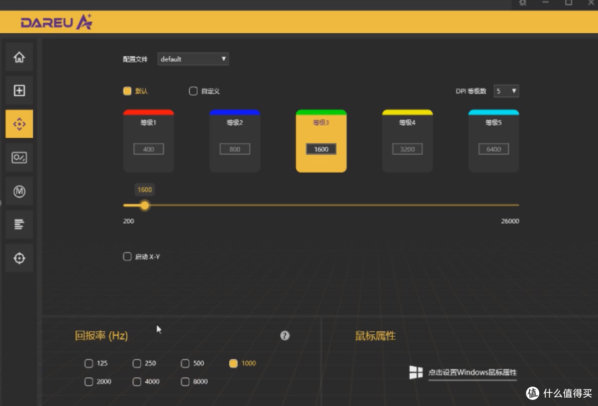The width and height of the screenshot is (598, 406).
Task: Click the slider minimum label 200
Action: [128, 221]
